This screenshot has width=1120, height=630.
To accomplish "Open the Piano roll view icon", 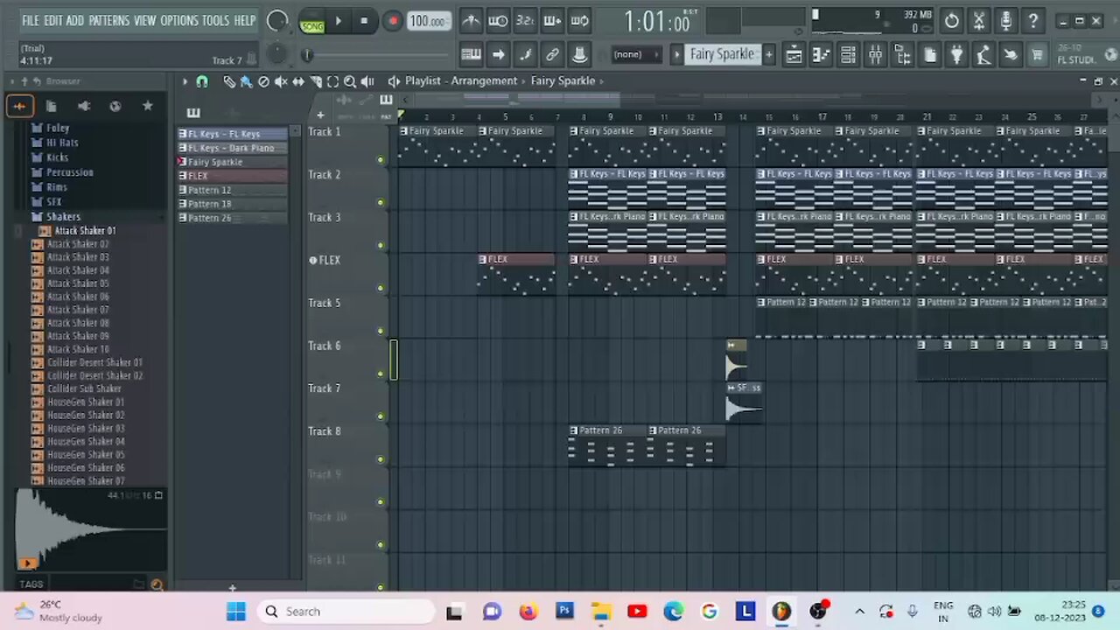I will 821,55.
